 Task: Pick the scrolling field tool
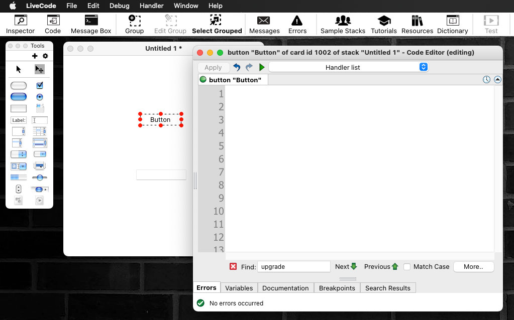(x=19, y=131)
